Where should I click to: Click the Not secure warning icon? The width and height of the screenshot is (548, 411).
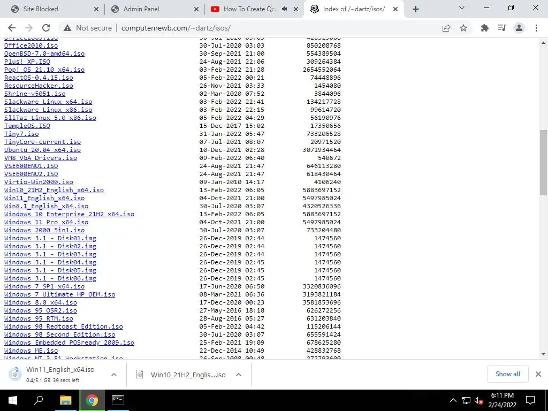(x=67, y=28)
